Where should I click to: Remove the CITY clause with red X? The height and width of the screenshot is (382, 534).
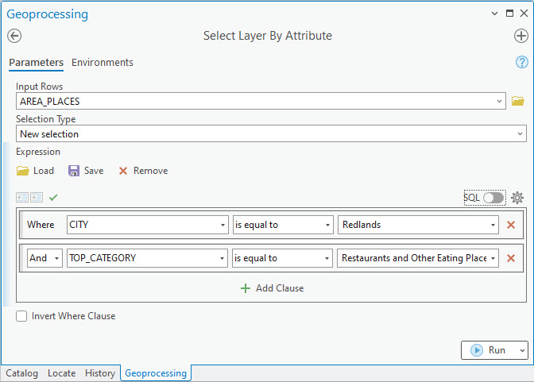click(x=511, y=225)
